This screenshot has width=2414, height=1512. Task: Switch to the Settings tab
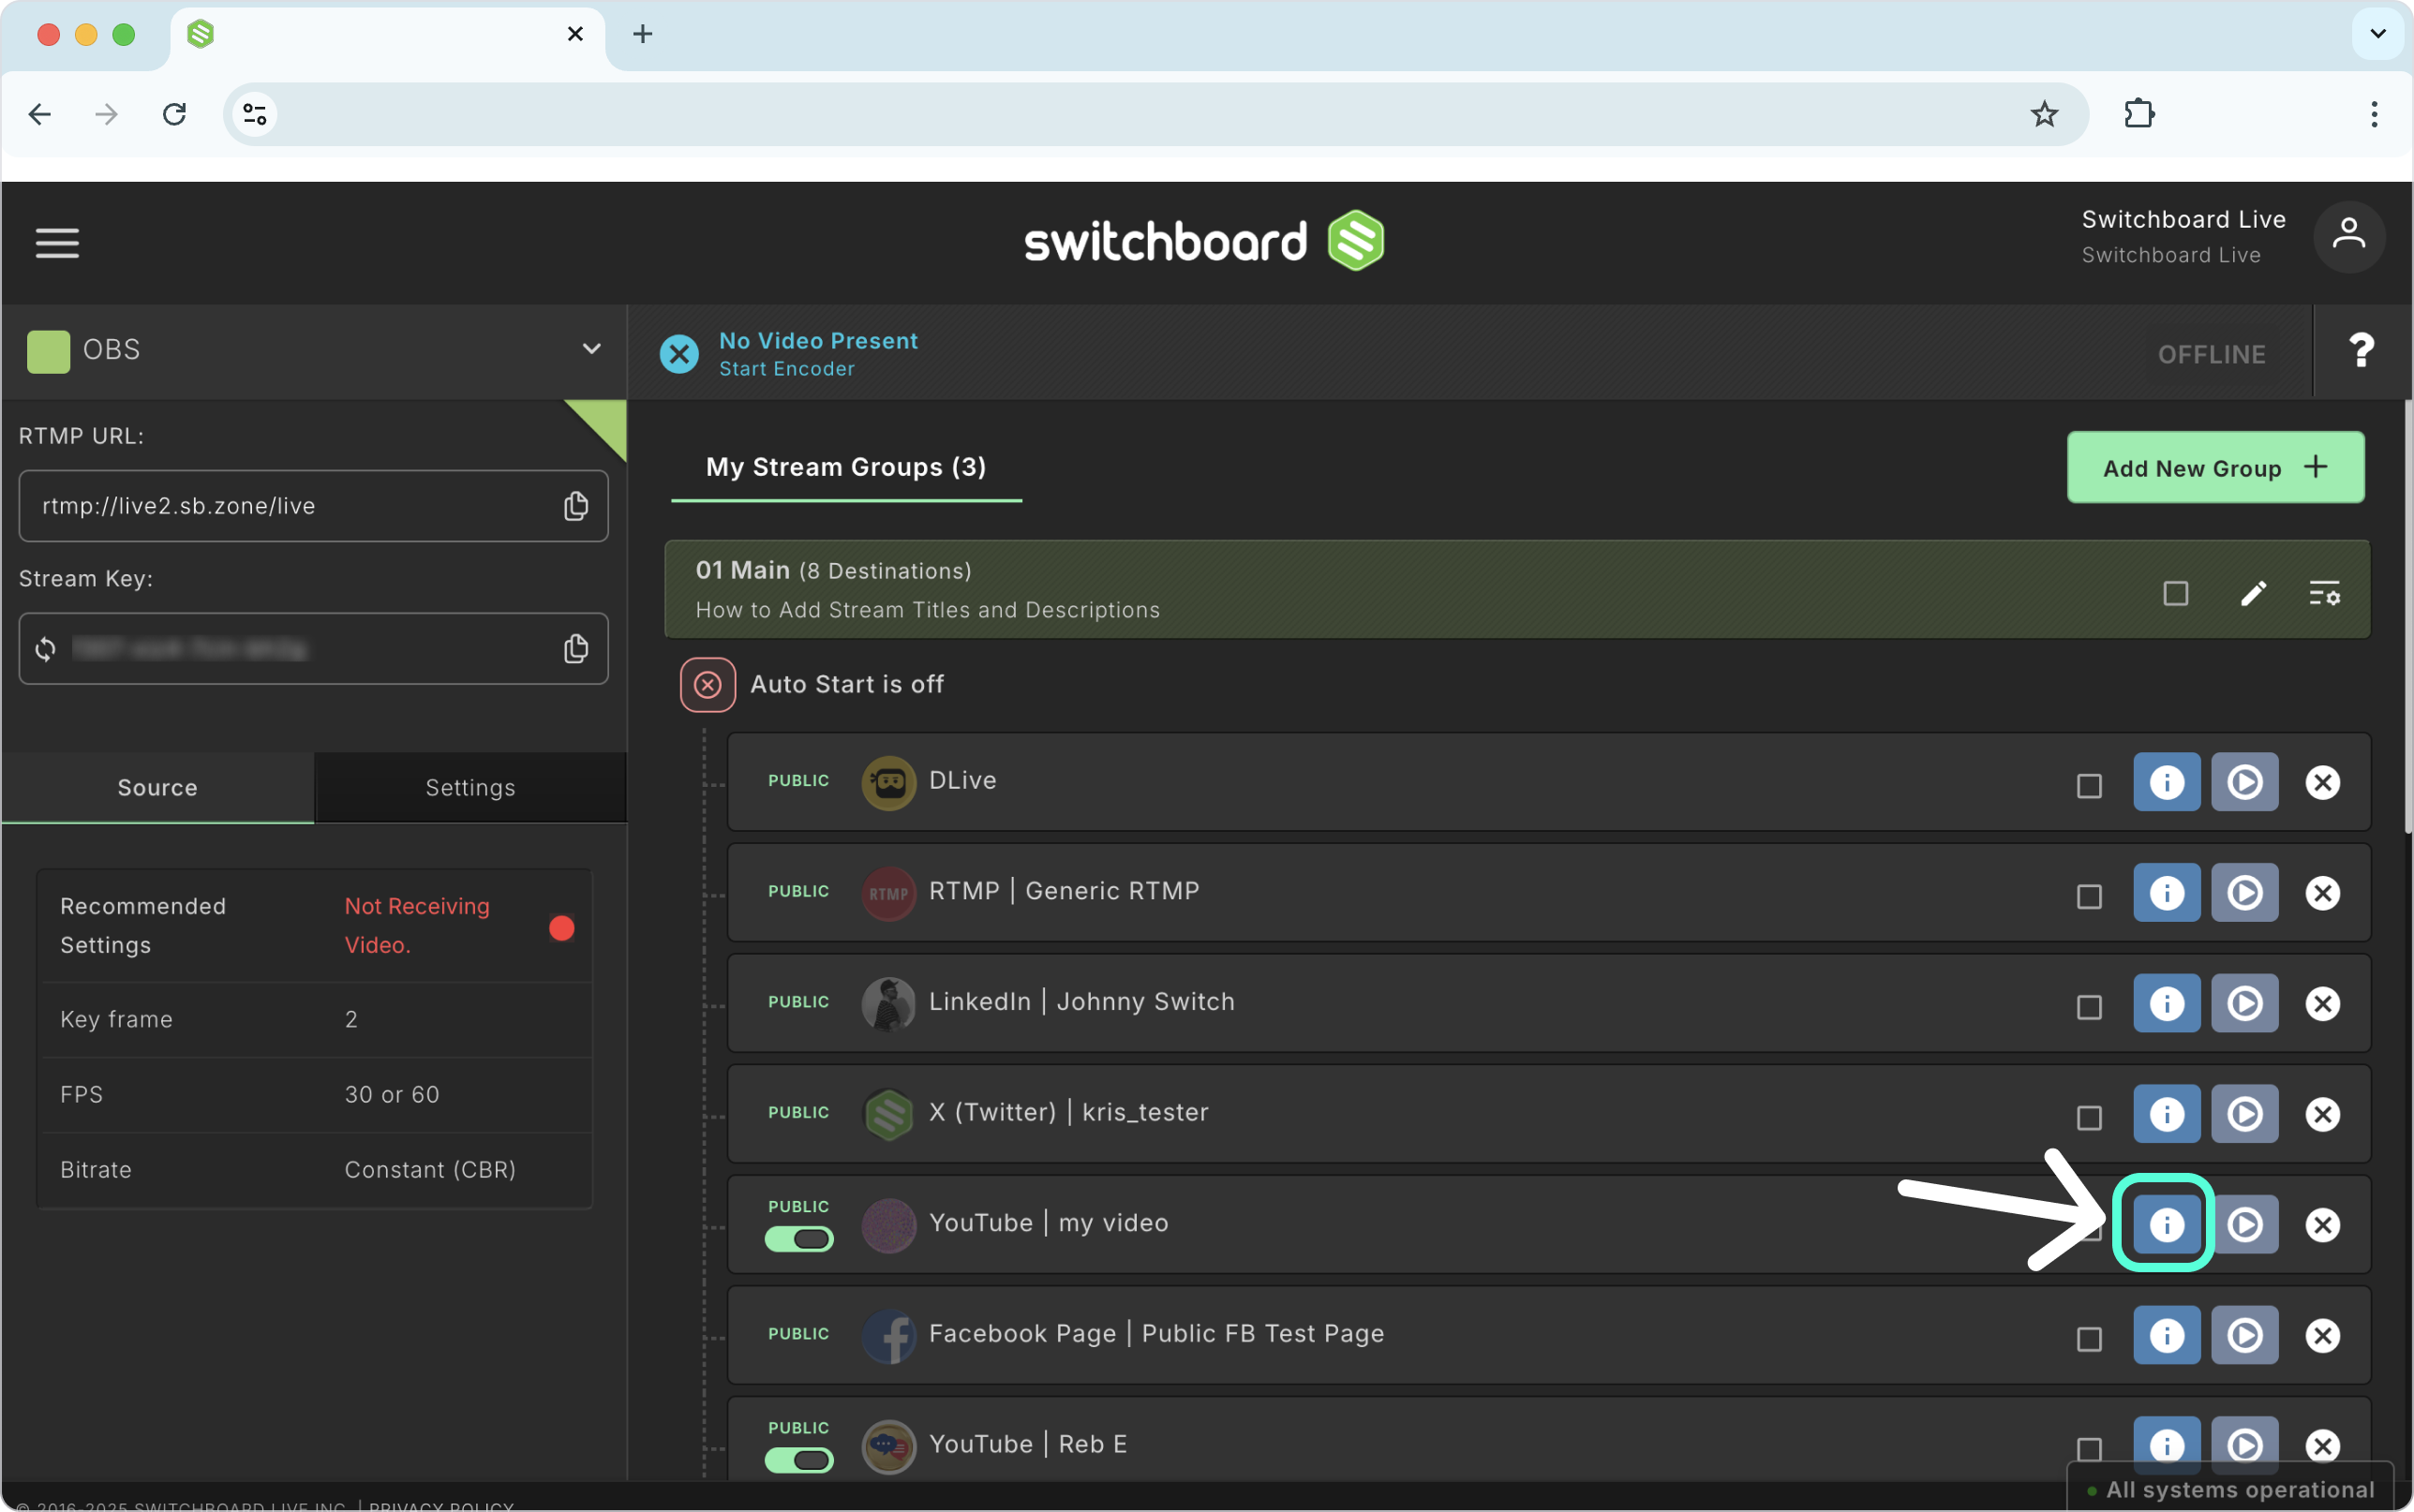[470, 788]
